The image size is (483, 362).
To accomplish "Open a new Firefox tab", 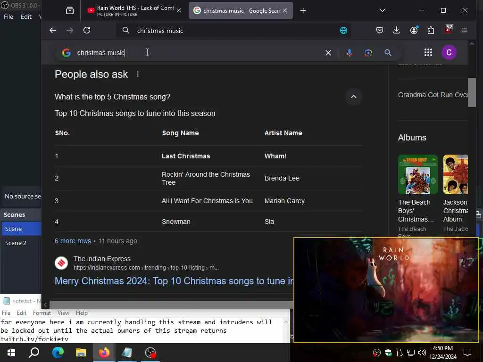I will pos(303,11).
